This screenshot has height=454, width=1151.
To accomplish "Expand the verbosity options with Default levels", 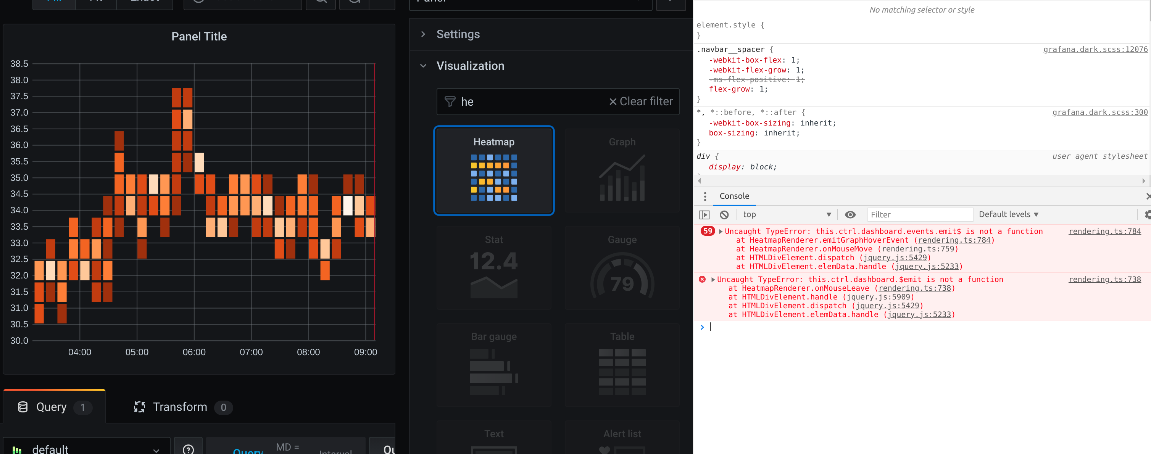I will (1009, 214).
